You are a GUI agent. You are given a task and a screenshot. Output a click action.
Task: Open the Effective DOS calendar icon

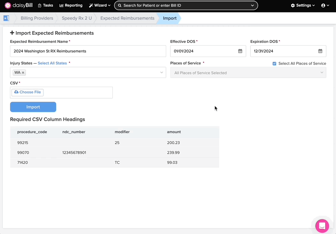click(240, 51)
